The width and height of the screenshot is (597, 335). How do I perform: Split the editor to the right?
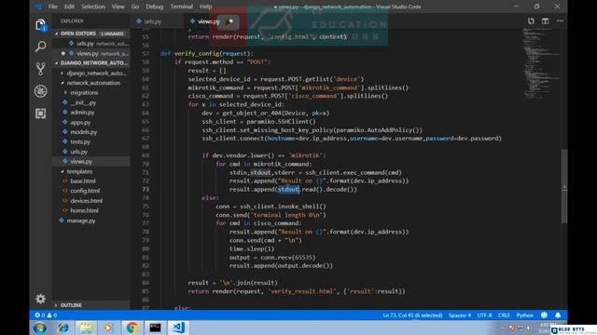pyautogui.click(x=545, y=20)
